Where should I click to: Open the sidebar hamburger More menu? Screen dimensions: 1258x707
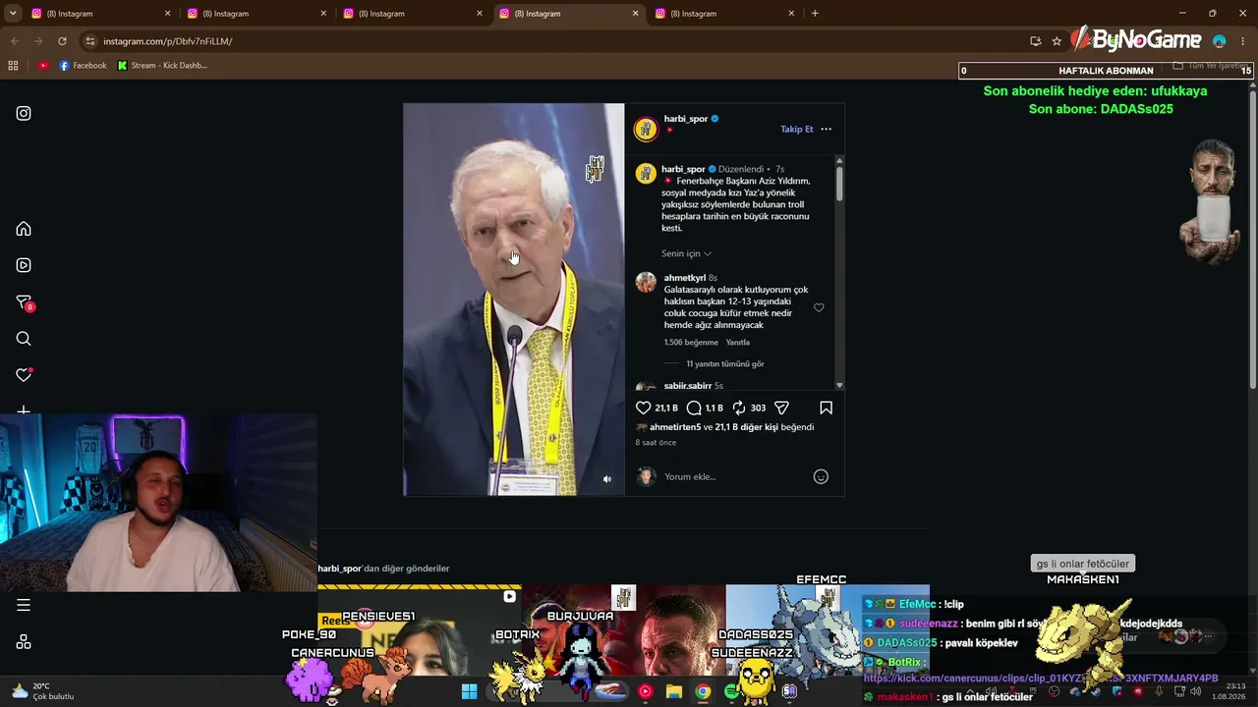coord(24,605)
